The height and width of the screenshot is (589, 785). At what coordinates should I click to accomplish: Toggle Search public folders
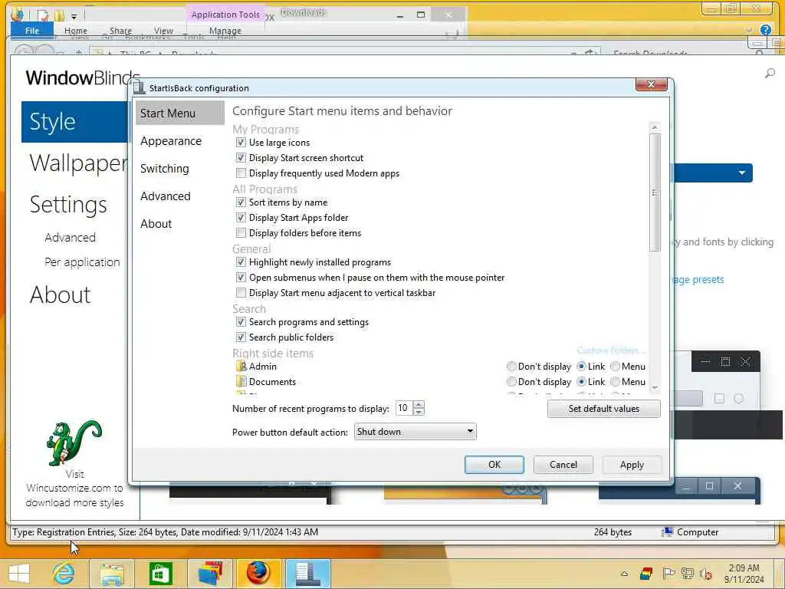[241, 337]
